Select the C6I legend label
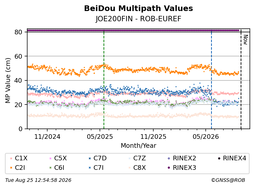 point(59,168)
